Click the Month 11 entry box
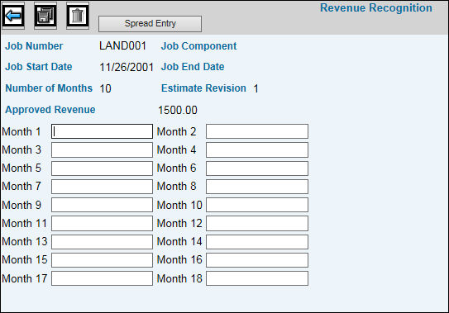The width and height of the screenshot is (449, 313). tap(102, 224)
